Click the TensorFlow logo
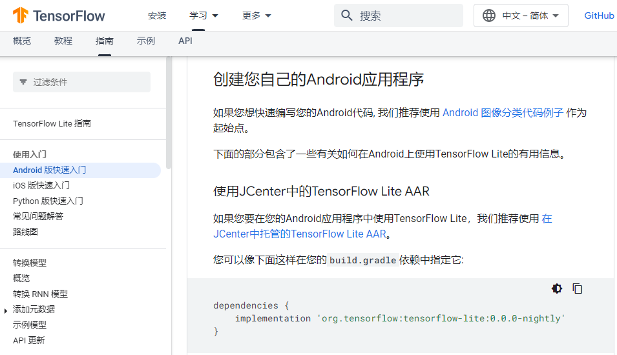The image size is (617, 355). 59,15
